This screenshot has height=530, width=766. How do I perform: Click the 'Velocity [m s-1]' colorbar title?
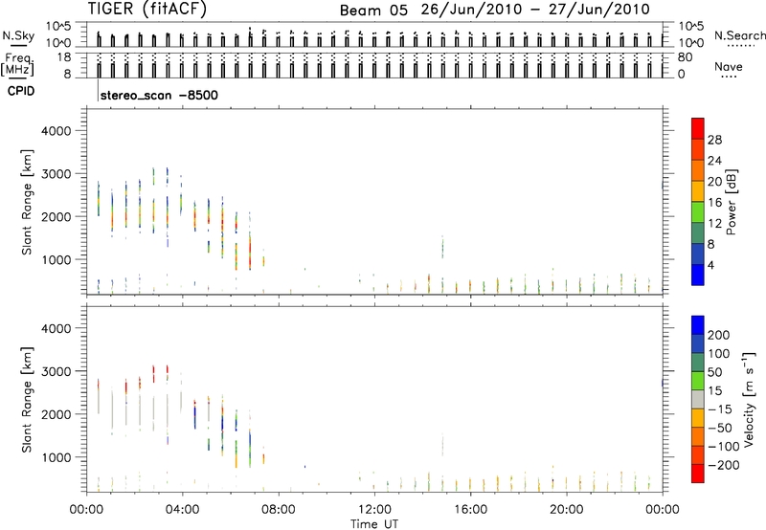(749, 399)
